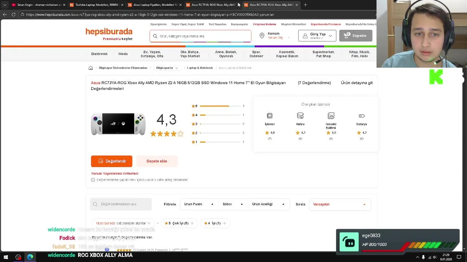Image resolution: width=467 pixels, height=262 pixels.
Task: Click the ROG Xbox Ally product thumbnail
Action: 118,124
